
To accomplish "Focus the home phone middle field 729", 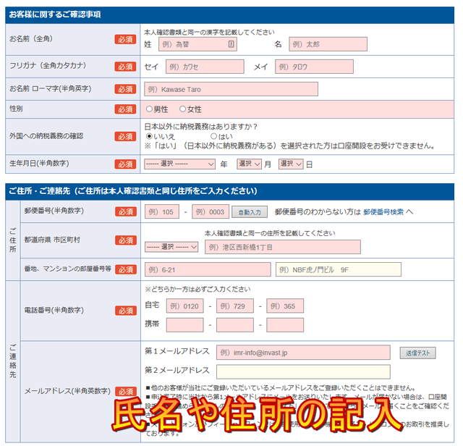I will [235, 306].
